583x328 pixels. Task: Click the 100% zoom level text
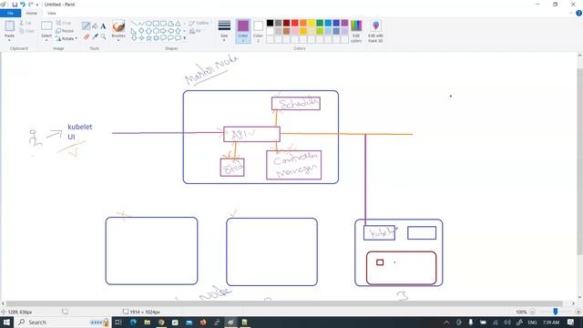(x=521, y=312)
